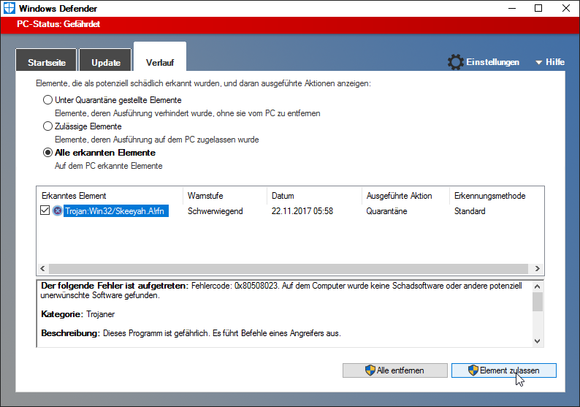Choose Alle erkannten Elemente radio option
580x407 pixels.
coord(47,153)
